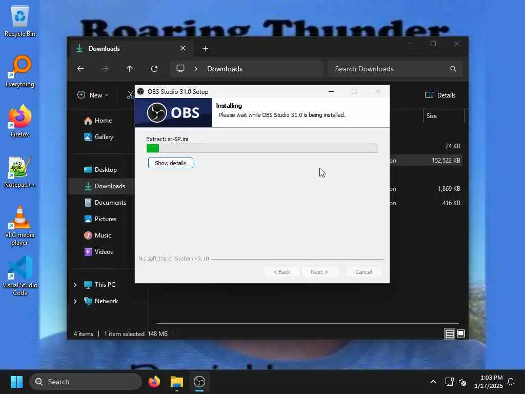Open the New dropdown in Explorer

(93, 95)
